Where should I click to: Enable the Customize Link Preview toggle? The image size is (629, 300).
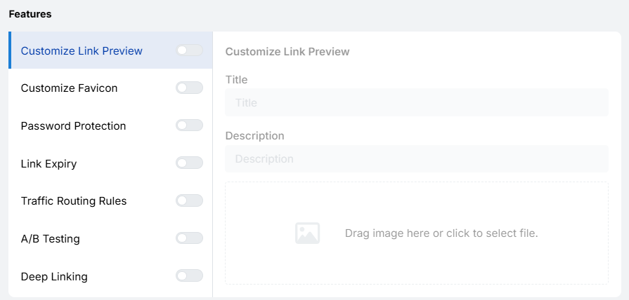pos(189,50)
